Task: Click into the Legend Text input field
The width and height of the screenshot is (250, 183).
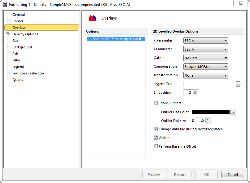Action: click(x=209, y=84)
